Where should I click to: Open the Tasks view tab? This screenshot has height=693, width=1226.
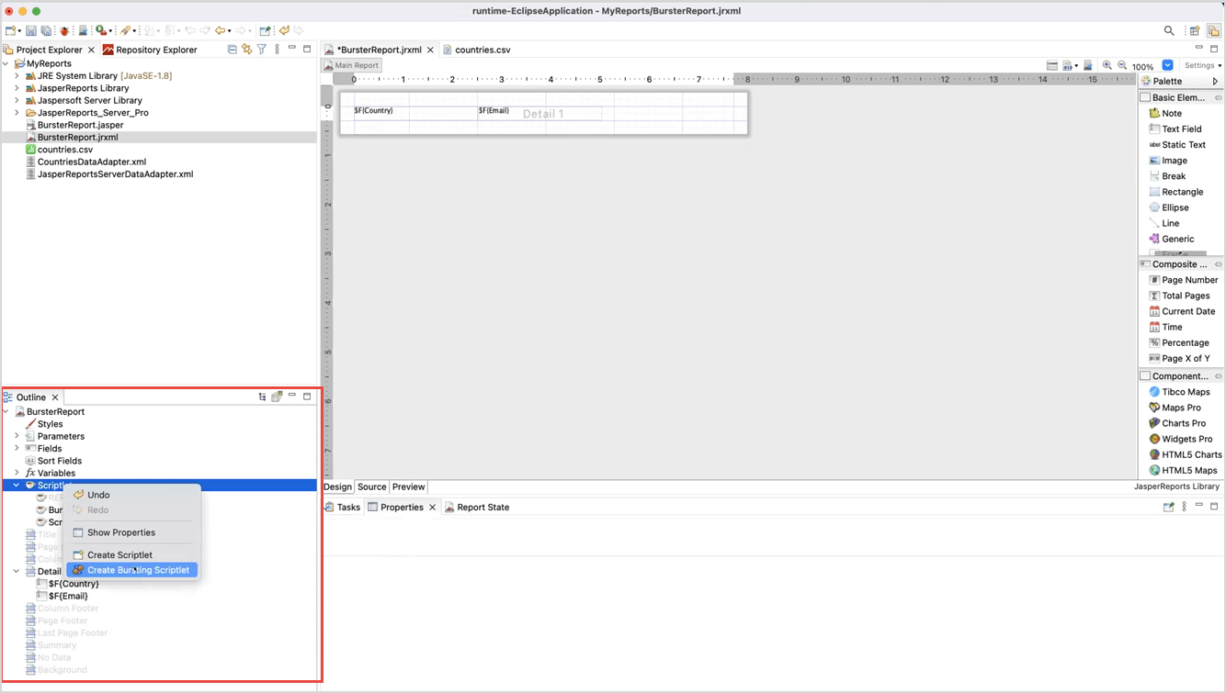342,507
